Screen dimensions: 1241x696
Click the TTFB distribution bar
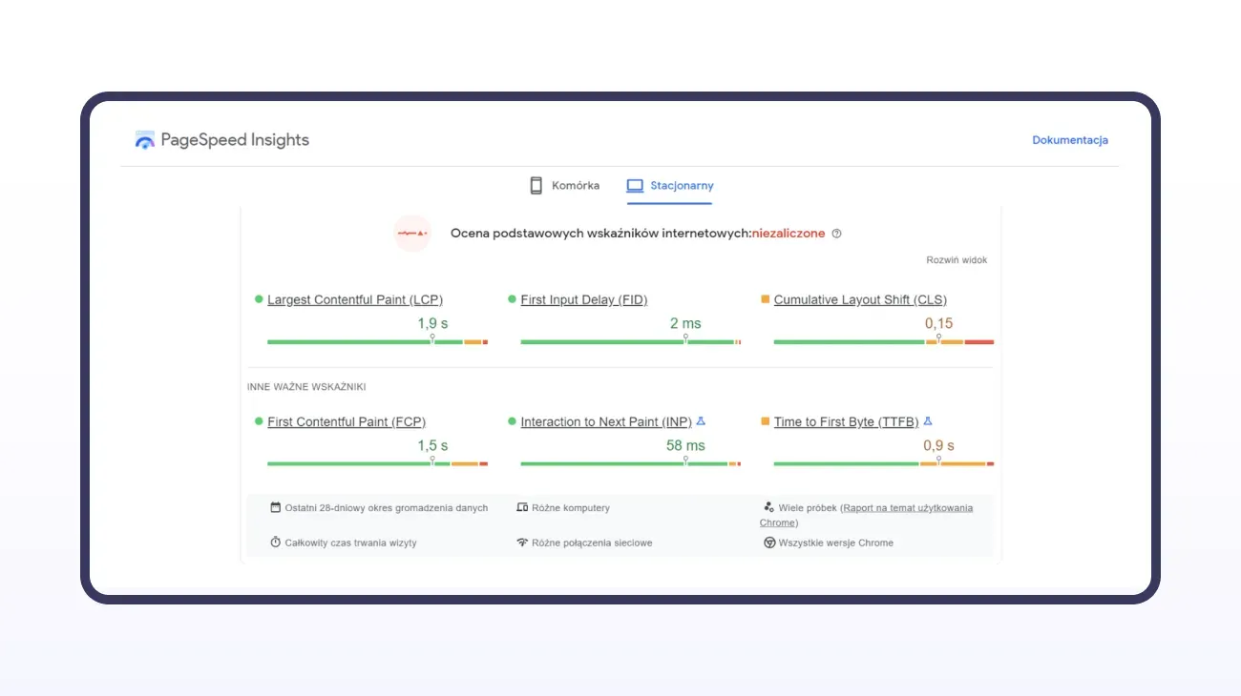tap(884, 463)
